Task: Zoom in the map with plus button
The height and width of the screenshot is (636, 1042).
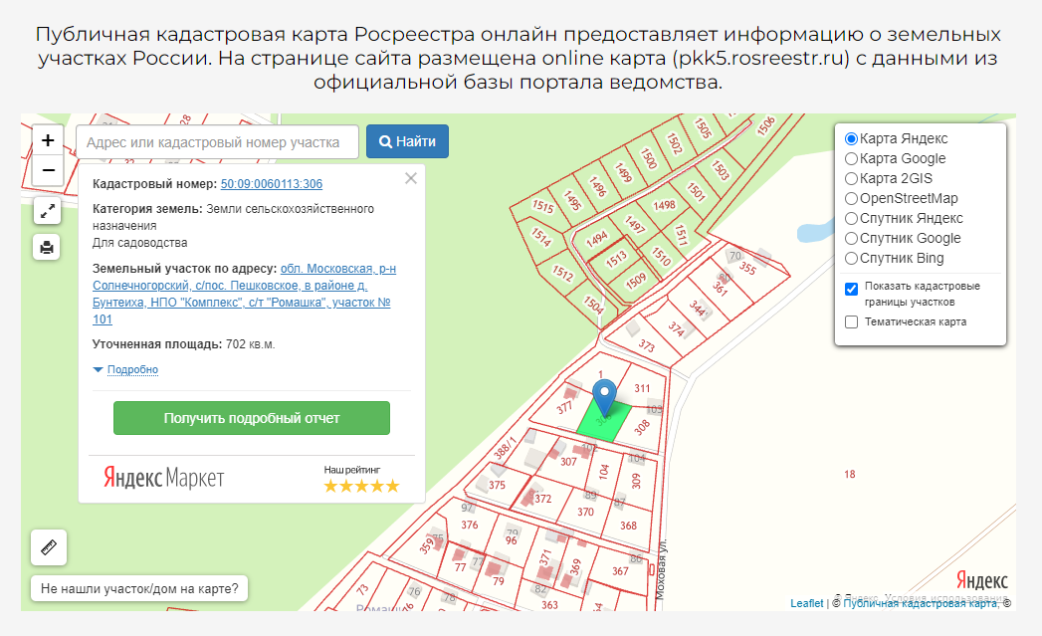Action: click(48, 140)
